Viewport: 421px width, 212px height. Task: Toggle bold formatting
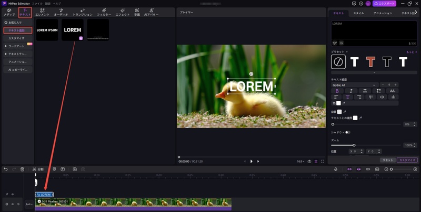(337, 91)
